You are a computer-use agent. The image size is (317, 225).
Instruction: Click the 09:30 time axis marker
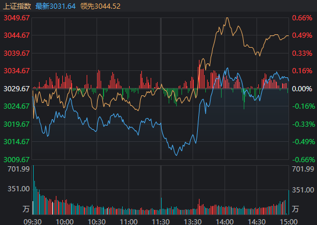pos(33,222)
